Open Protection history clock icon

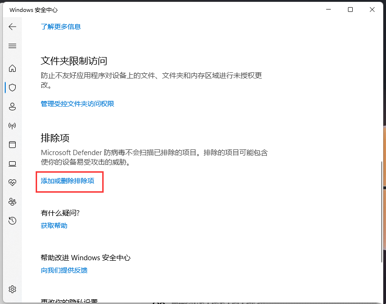(12, 220)
